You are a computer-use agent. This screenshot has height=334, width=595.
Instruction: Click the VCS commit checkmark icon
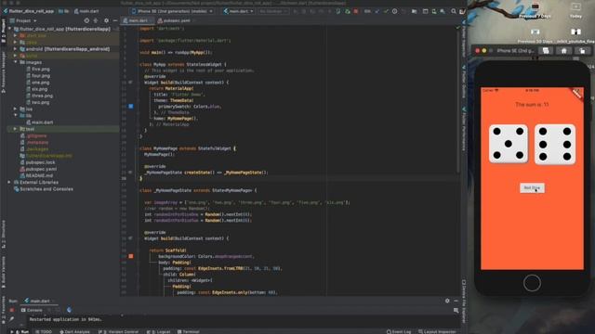pos(386,11)
